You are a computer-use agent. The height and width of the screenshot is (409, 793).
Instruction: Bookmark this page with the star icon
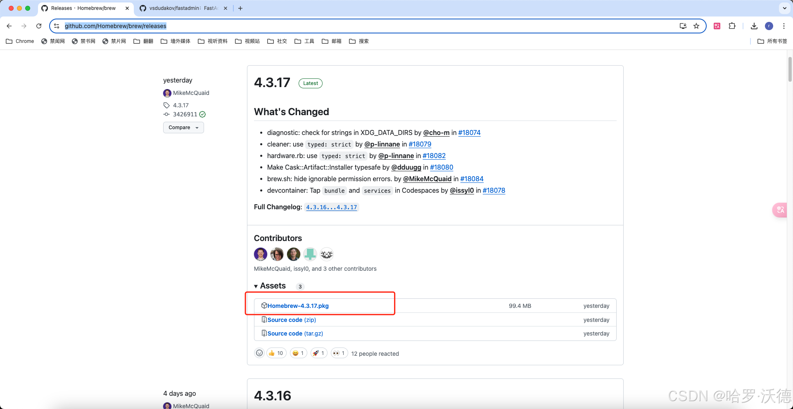[696, 26]
